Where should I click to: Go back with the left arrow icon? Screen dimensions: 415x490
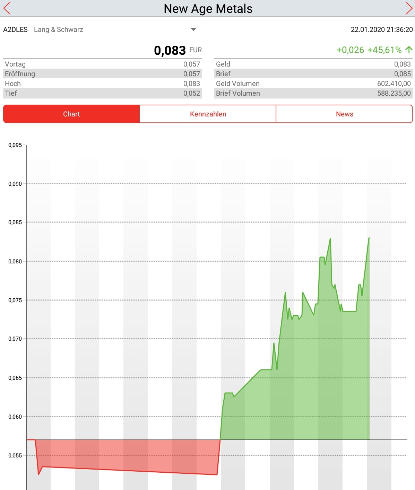coord(7,8)
